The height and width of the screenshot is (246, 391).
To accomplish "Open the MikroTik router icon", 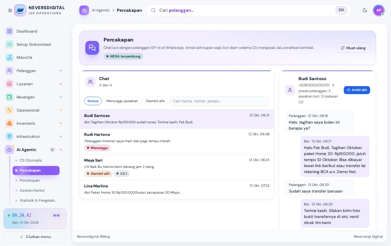I will [9, 57].
